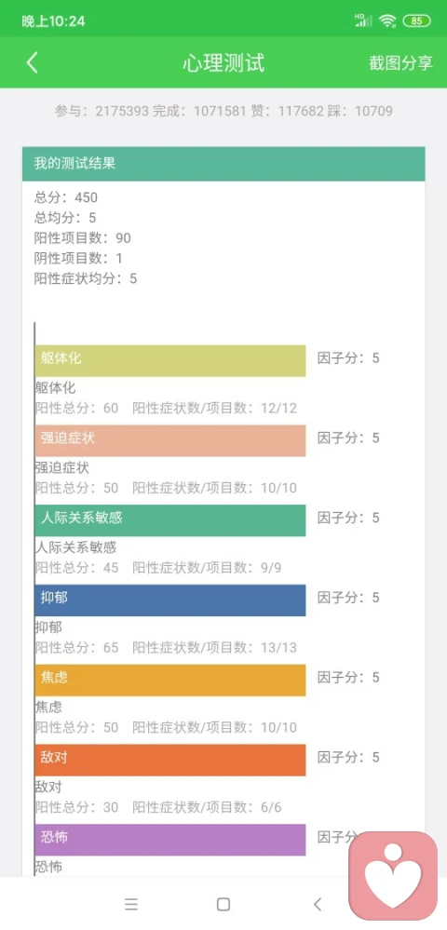Select the 人际关系敏感 green factor bar
Image resolution: width=447 pixels, height=930 pixels.
pos(170,520)
